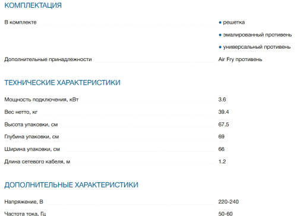The height and width of the screenshot is (216, 297).
Task: Click the package width value 66
Action: pyautogui.click(x=222, y=149)
